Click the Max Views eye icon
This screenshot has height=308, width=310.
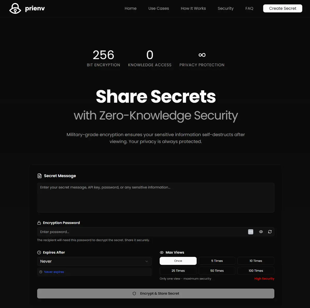point(162,252)
